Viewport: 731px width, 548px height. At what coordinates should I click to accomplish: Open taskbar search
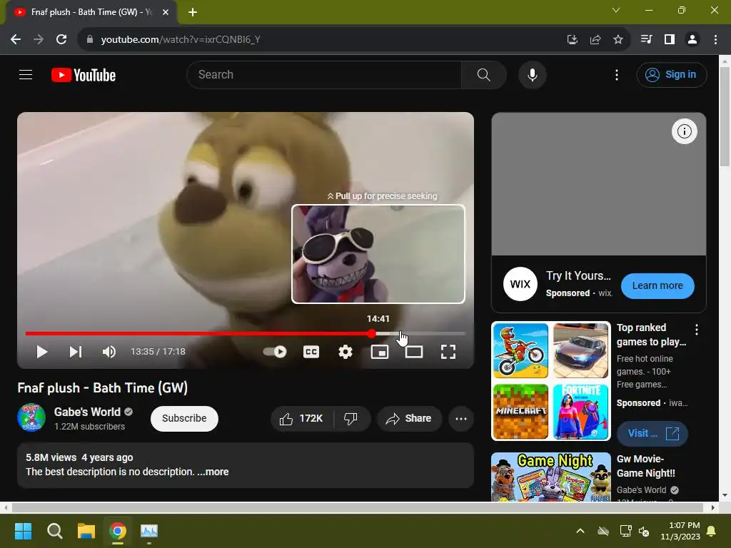[x=54, y=531]
